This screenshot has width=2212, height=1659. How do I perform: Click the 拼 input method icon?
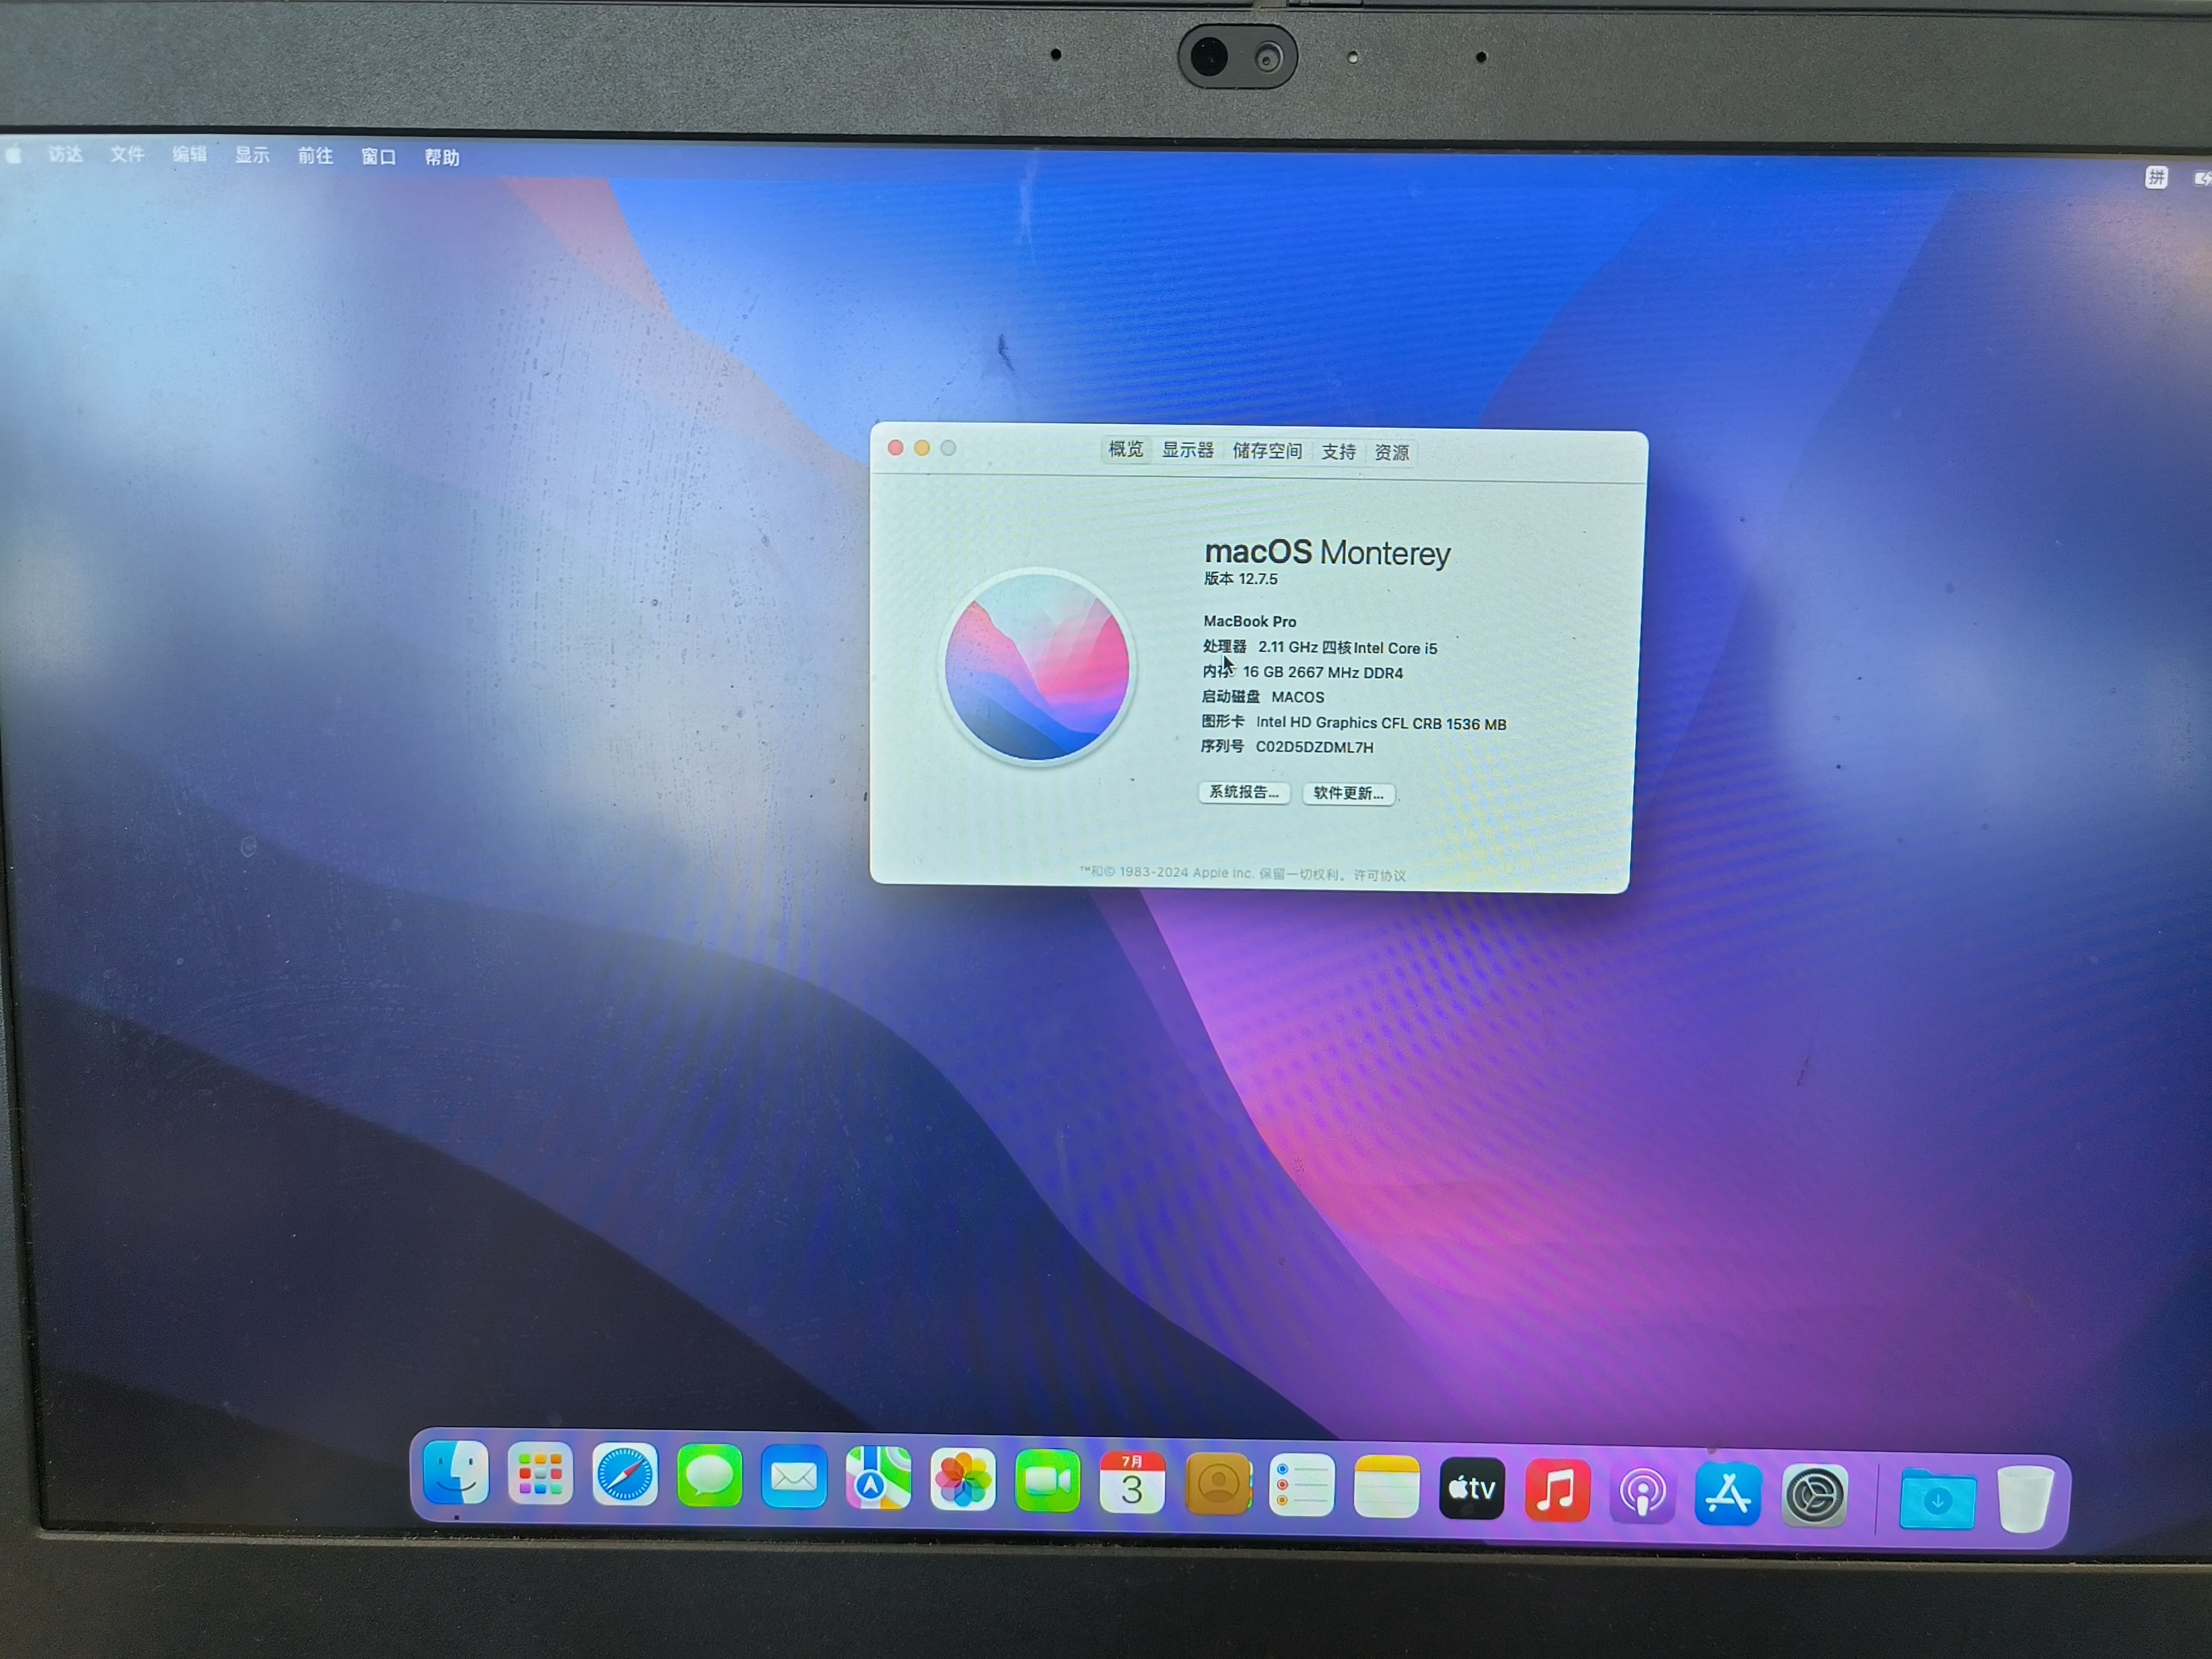(2156, 178)
